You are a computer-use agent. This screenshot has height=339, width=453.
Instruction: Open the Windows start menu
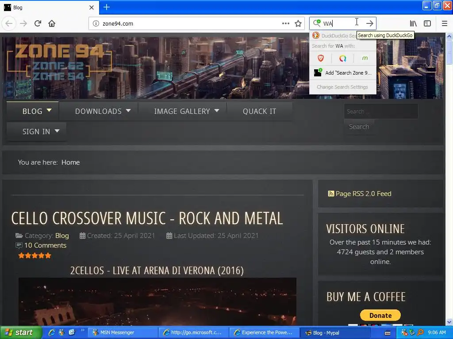coord(20,333)
